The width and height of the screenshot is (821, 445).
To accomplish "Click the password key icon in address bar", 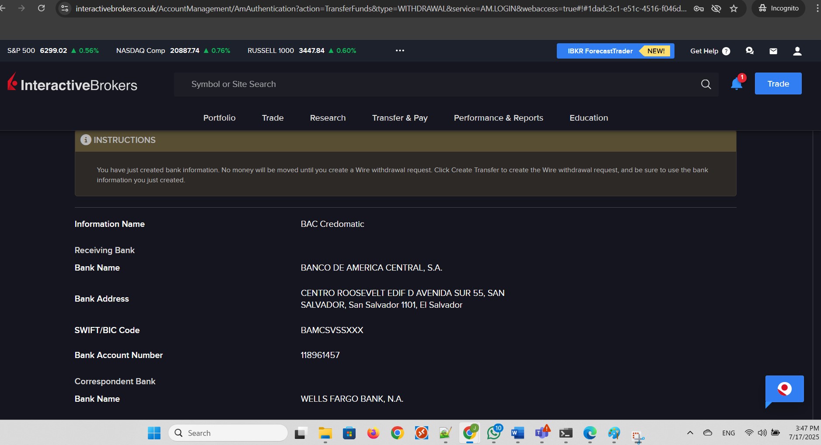I will pyautogui.click(x=699, y=8).
